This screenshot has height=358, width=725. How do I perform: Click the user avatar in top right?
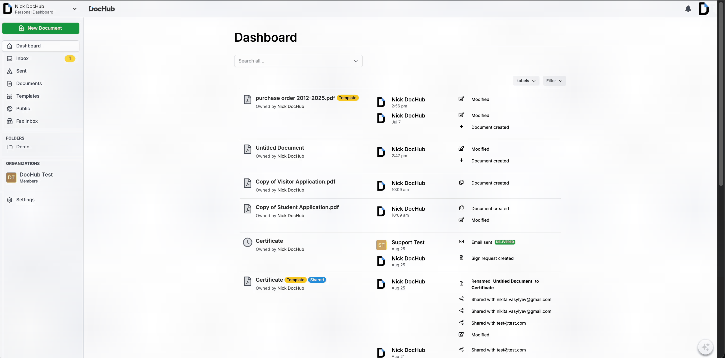(x=704, y=9)
